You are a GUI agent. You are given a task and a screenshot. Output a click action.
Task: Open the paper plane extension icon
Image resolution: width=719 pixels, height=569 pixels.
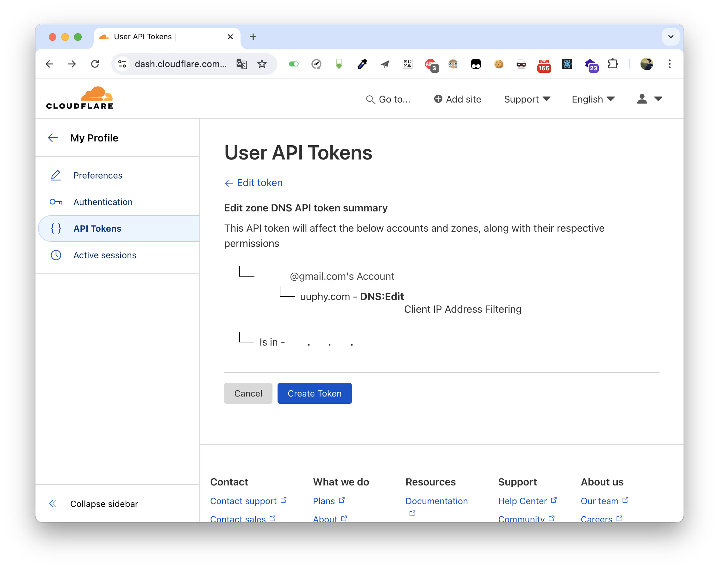[x=385, y=64]
